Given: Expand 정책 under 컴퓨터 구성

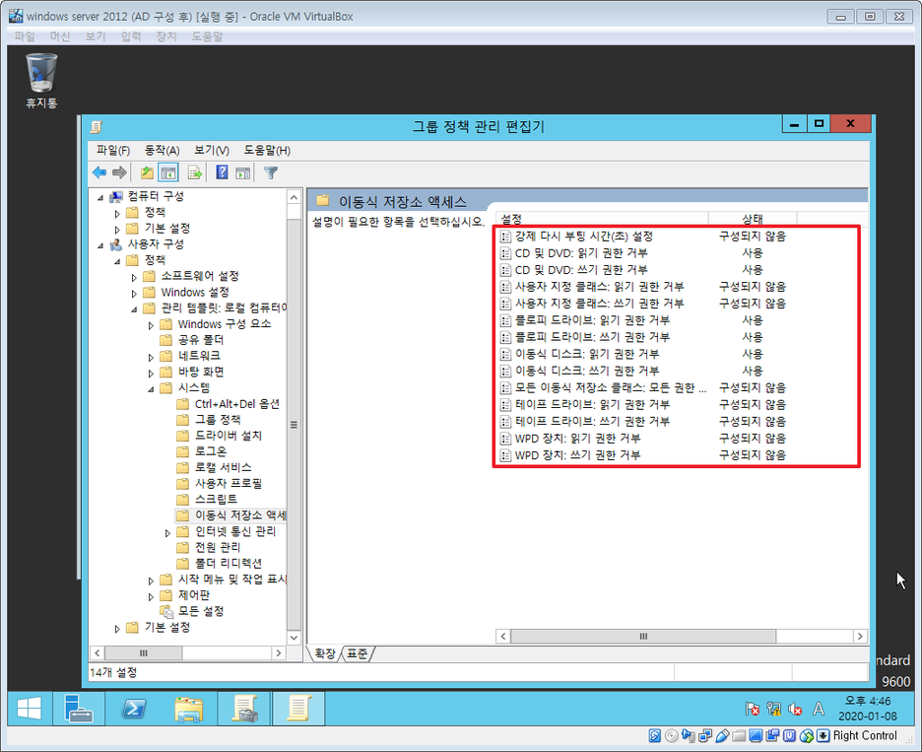Looking at the screenshot, I should pyautogui.click(x=117, y=214).
